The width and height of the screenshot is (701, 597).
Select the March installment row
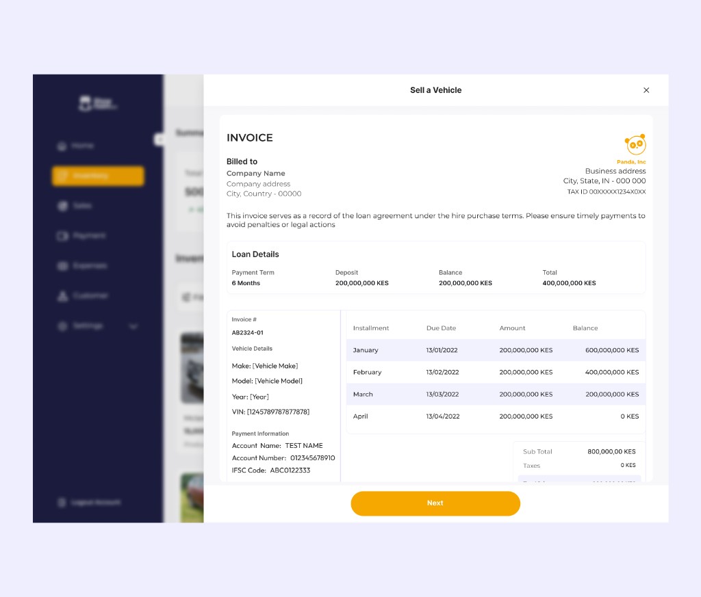[x=496, y=395]
